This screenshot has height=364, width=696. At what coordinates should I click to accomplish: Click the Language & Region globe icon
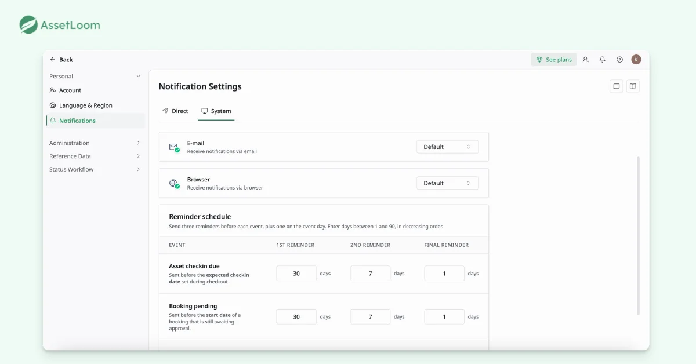(x=53, y=105)
